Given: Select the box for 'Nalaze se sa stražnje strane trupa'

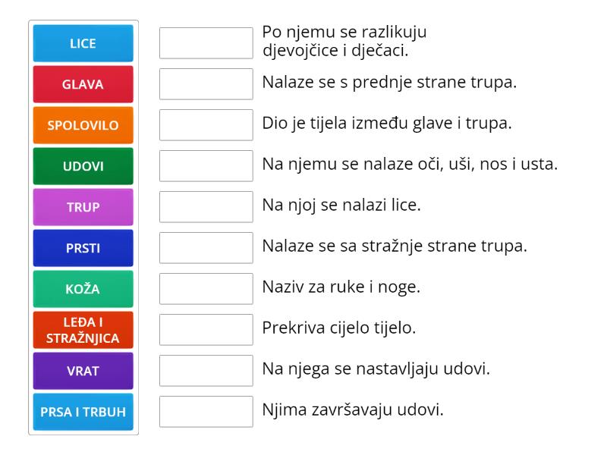Looking at the screenshot, I should point(206,248).
